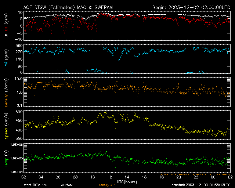Click the 'Temp (K)' axis label
The width and height of the screenshot is (235, 188).
point(6,159)
